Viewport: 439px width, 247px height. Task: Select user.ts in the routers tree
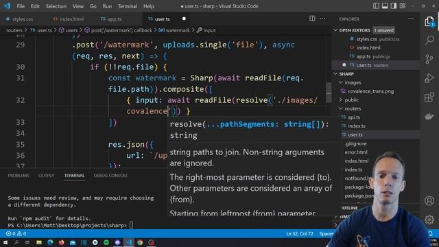pyautogui.click(x=355, y=134)
